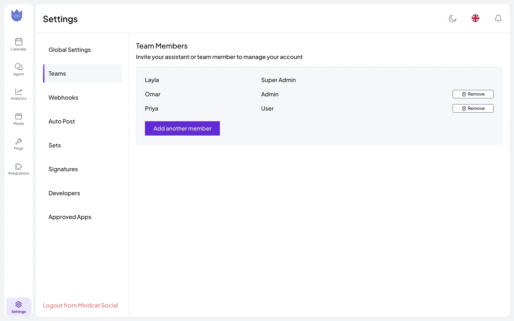Screen dimensions: 514x321
Task: Open the Calendar sidebar icon
Action: [18, 44]
